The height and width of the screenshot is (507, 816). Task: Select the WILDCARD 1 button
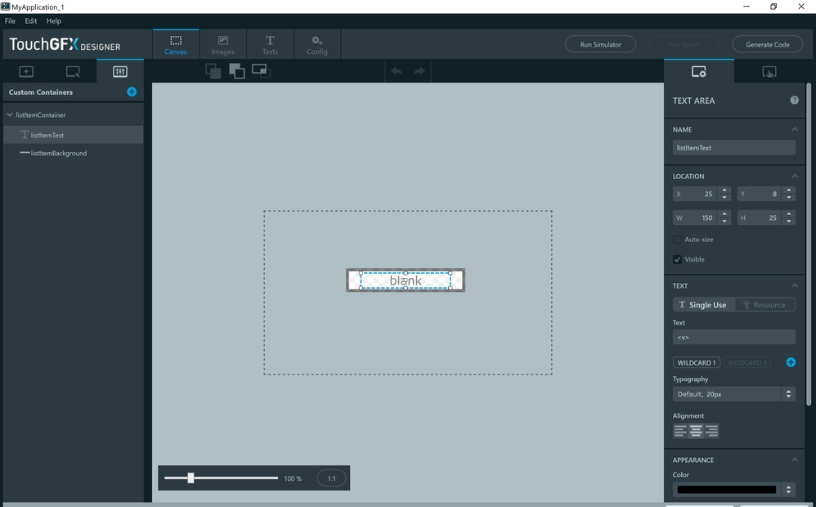pos(697,363)
